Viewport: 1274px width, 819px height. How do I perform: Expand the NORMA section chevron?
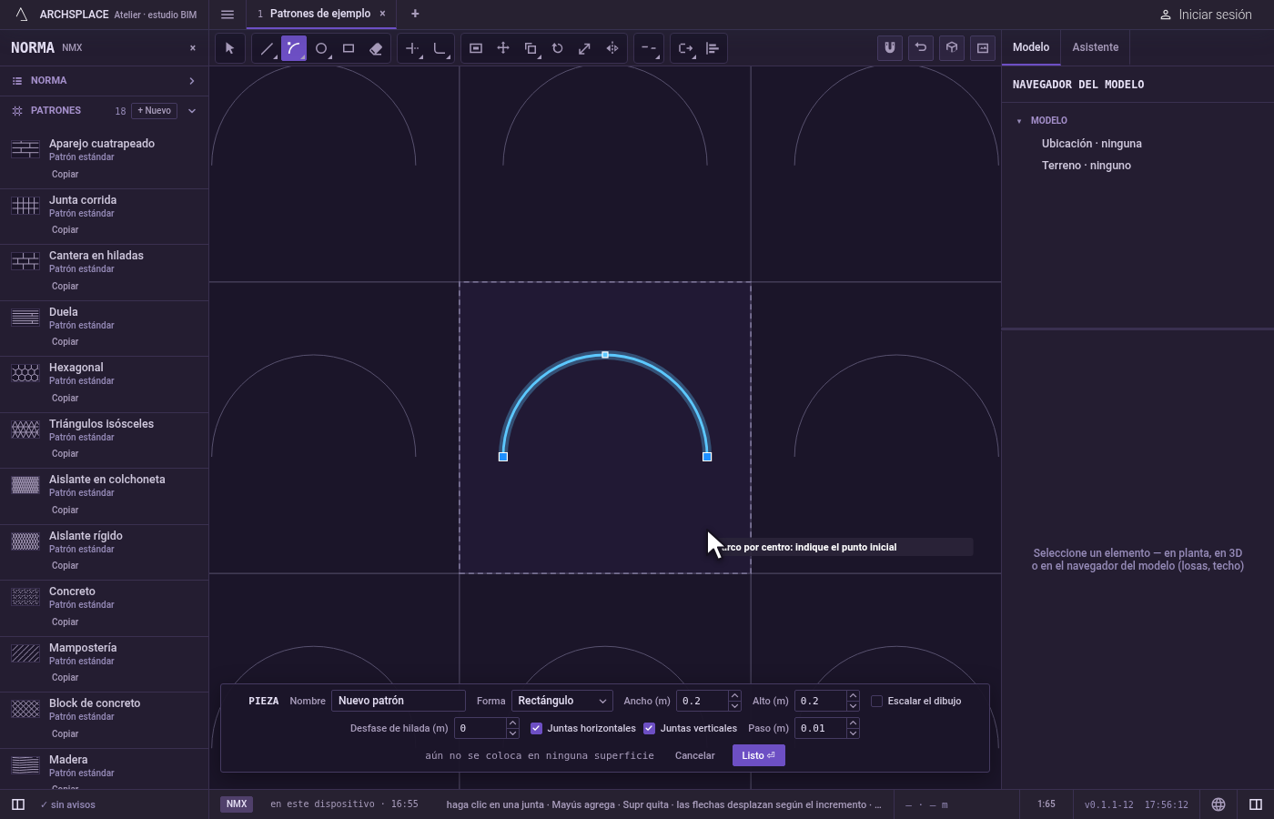192,81
